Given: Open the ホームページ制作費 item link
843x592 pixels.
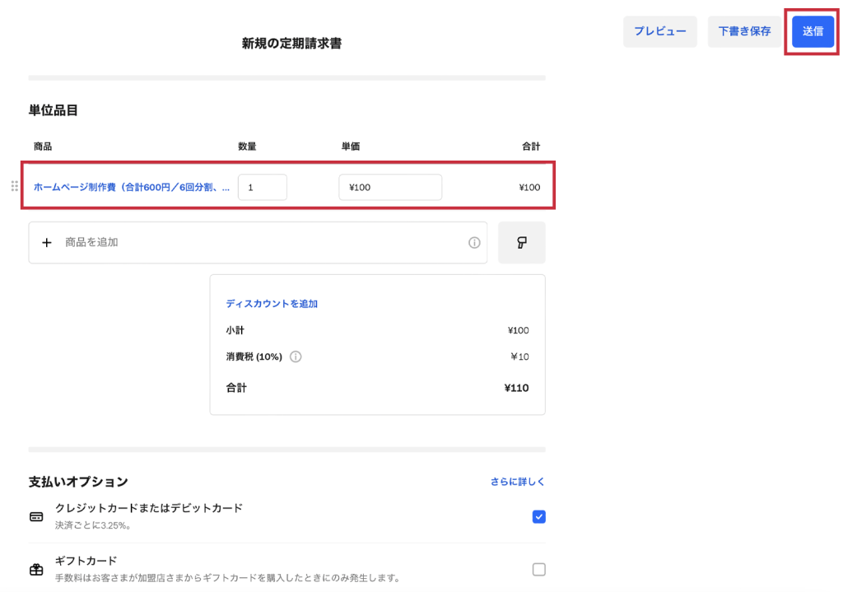Looking at the screenshot, I should pyautogui.click(x=132, y=187).
